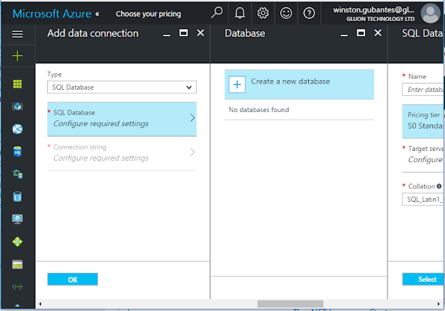Image resolution: width=445 pixels, height=311 pixels.
Task: Open portal settings gear icon
Action: [263, 13]
